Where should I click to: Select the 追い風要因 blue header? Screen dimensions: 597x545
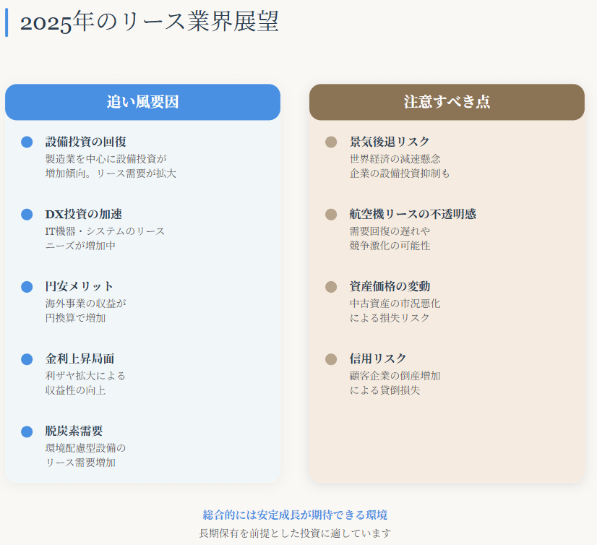pos(142,102)
